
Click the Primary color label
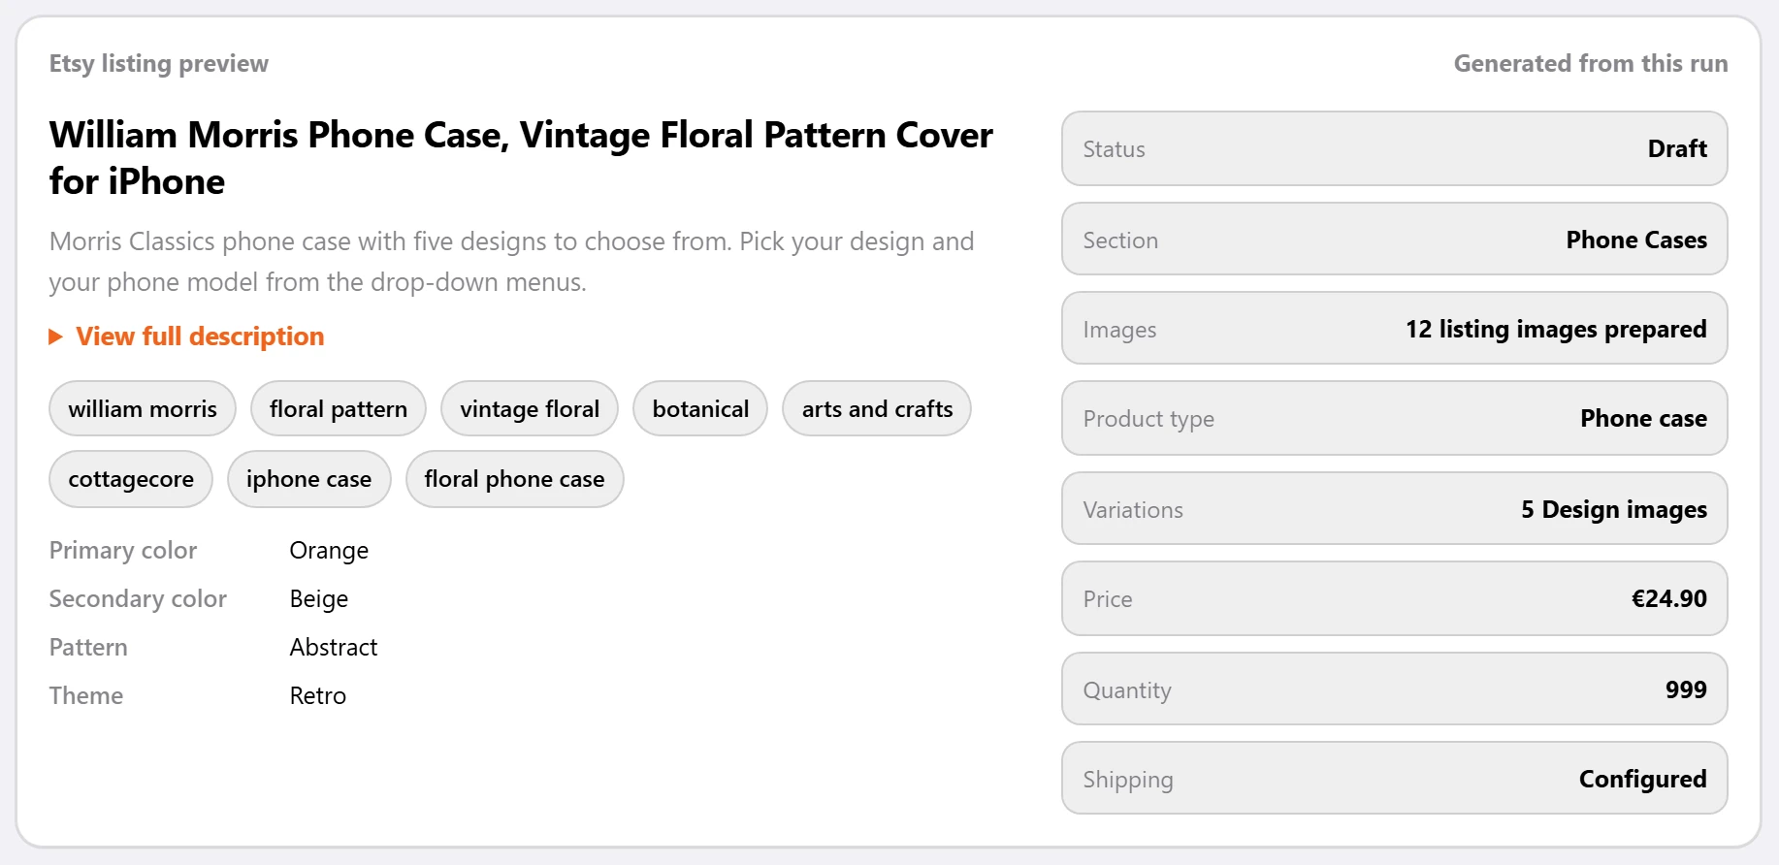click(x=123, y=551)
